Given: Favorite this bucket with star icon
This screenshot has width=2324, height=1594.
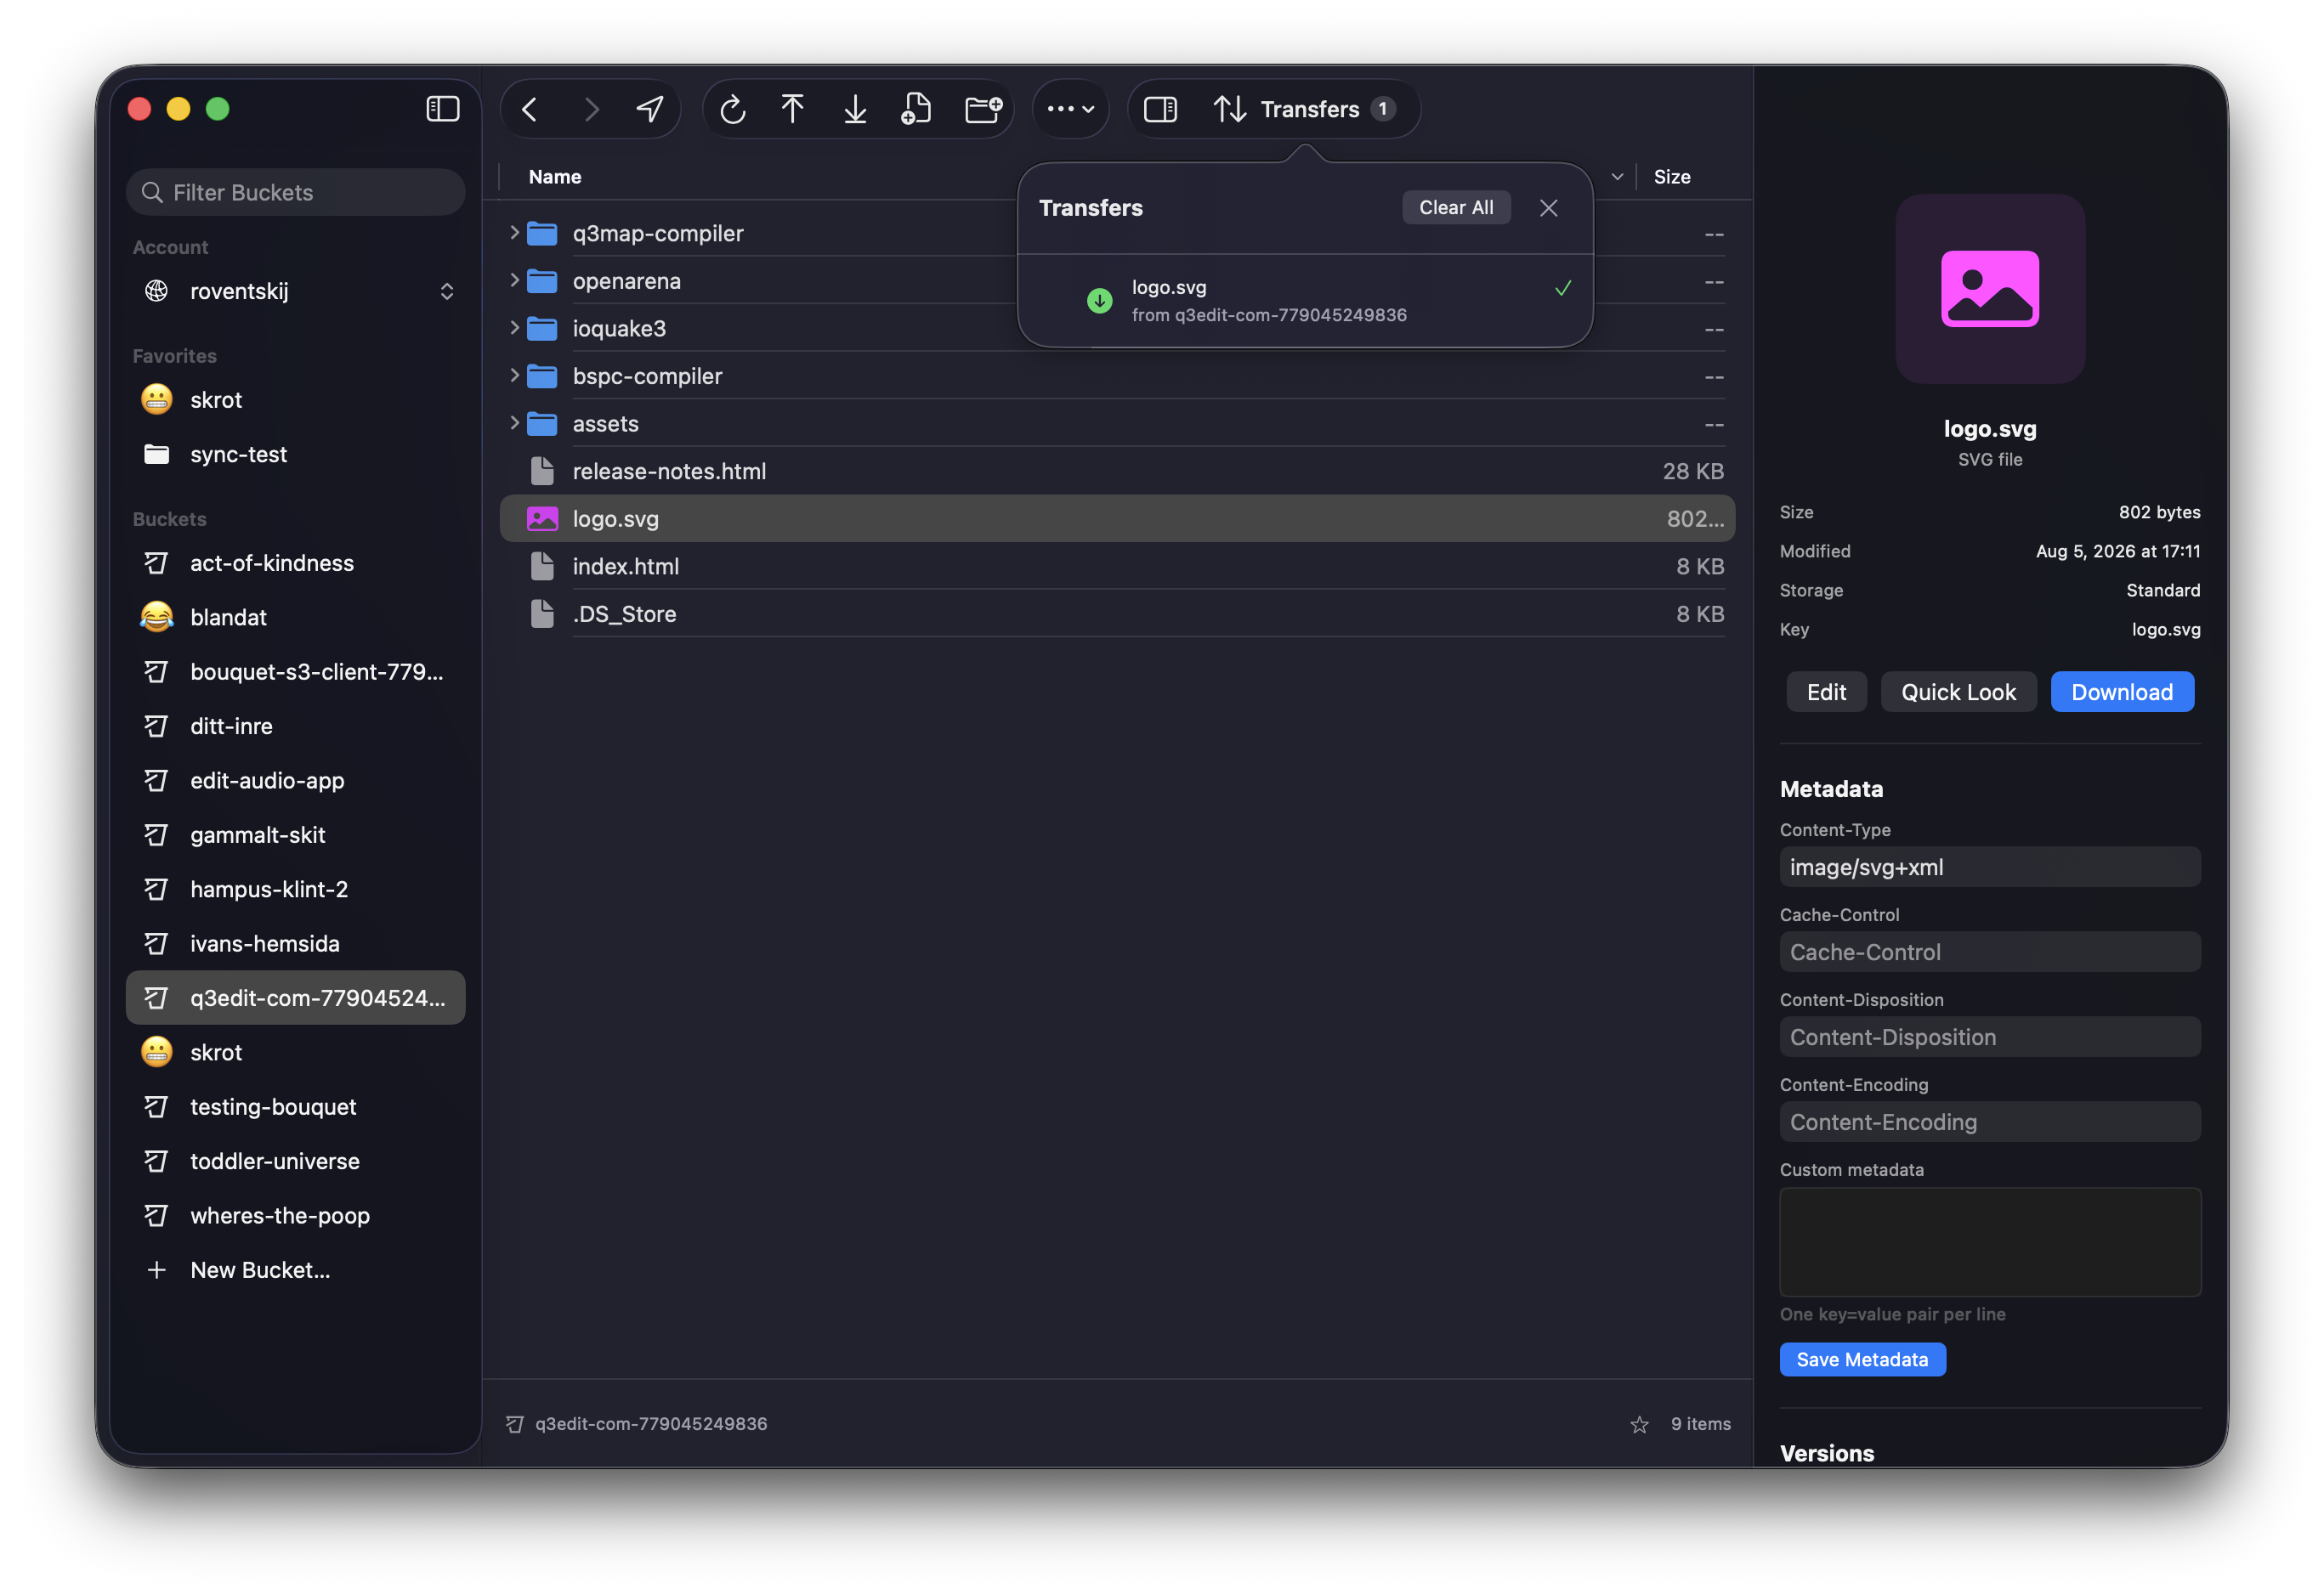Looking at the screenshot, I should pyautogui.click(x=1639, y=1424).
